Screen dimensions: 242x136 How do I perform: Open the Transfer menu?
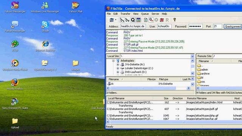click(125, 14)
